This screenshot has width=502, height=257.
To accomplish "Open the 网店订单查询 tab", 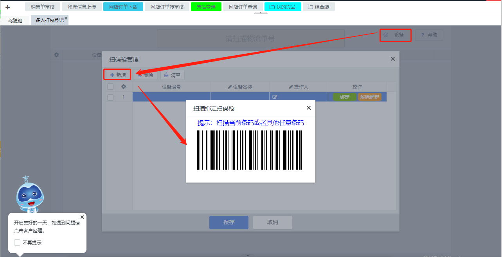I will (243, 7).
